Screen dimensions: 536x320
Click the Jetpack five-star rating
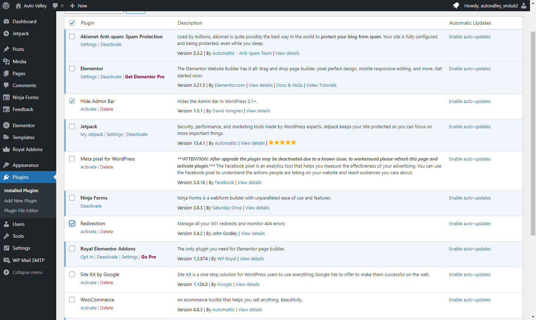coord(283,143)
